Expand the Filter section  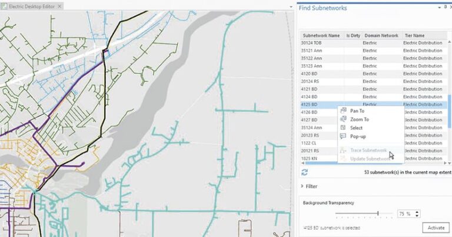(309, 186)
